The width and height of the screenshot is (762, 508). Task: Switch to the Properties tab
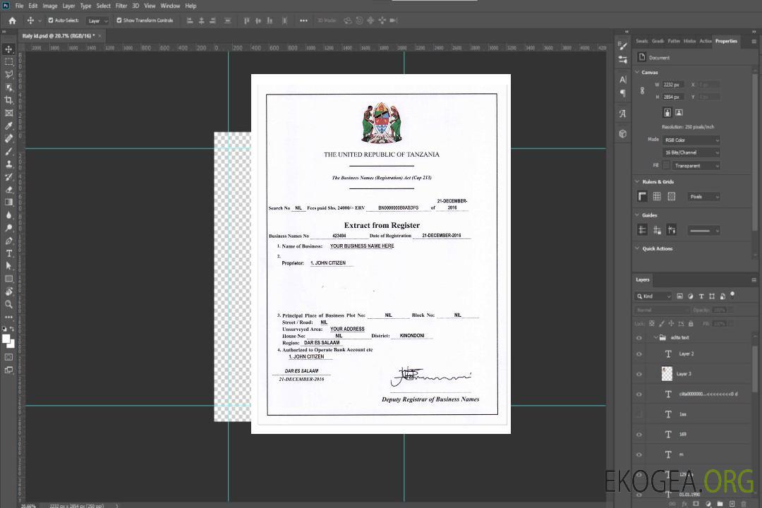pyautogui.click(x=726, y=42)
